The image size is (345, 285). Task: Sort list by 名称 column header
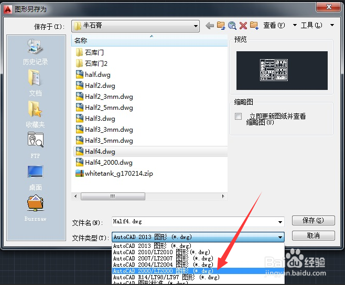coord(149,40)
